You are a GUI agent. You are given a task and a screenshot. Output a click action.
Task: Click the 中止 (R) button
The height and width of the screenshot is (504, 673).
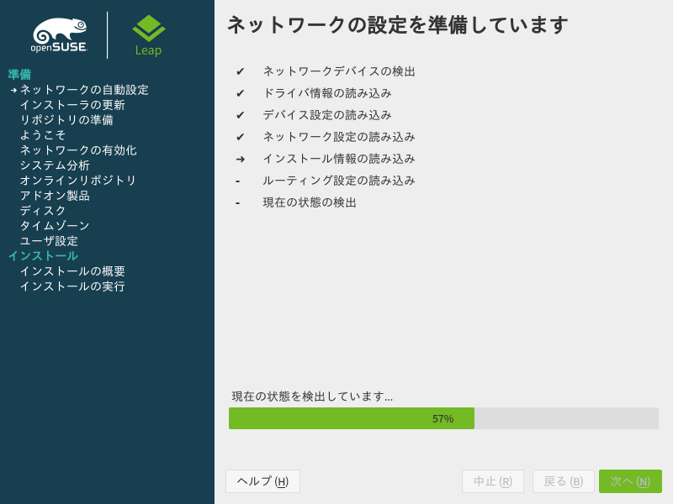[x=493, y=481]
